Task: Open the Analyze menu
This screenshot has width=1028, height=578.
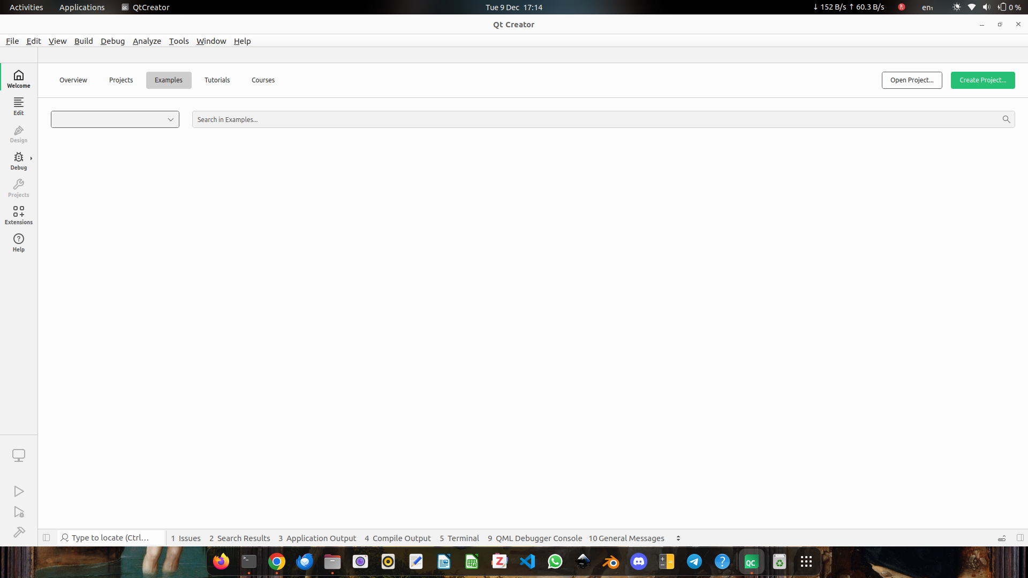Action: tap(147, 41)
